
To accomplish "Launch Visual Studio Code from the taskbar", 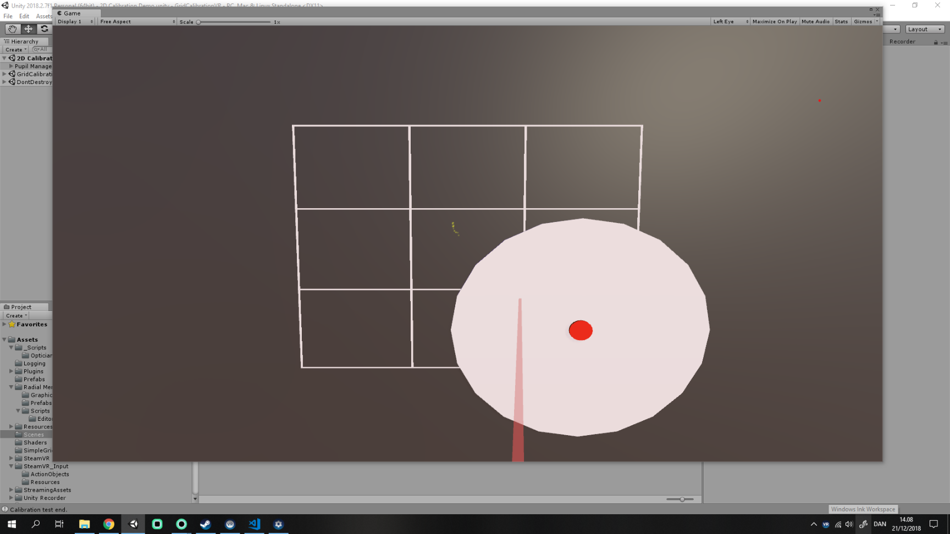I will point(254,524).
